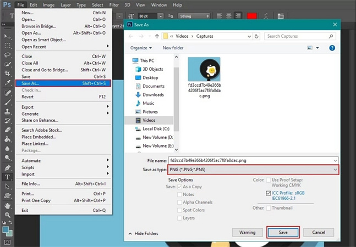This screenshot has width=356, height=247.
Task: Check the Thumbnail option
Action: pyautogui.click(x=268, y=208)
